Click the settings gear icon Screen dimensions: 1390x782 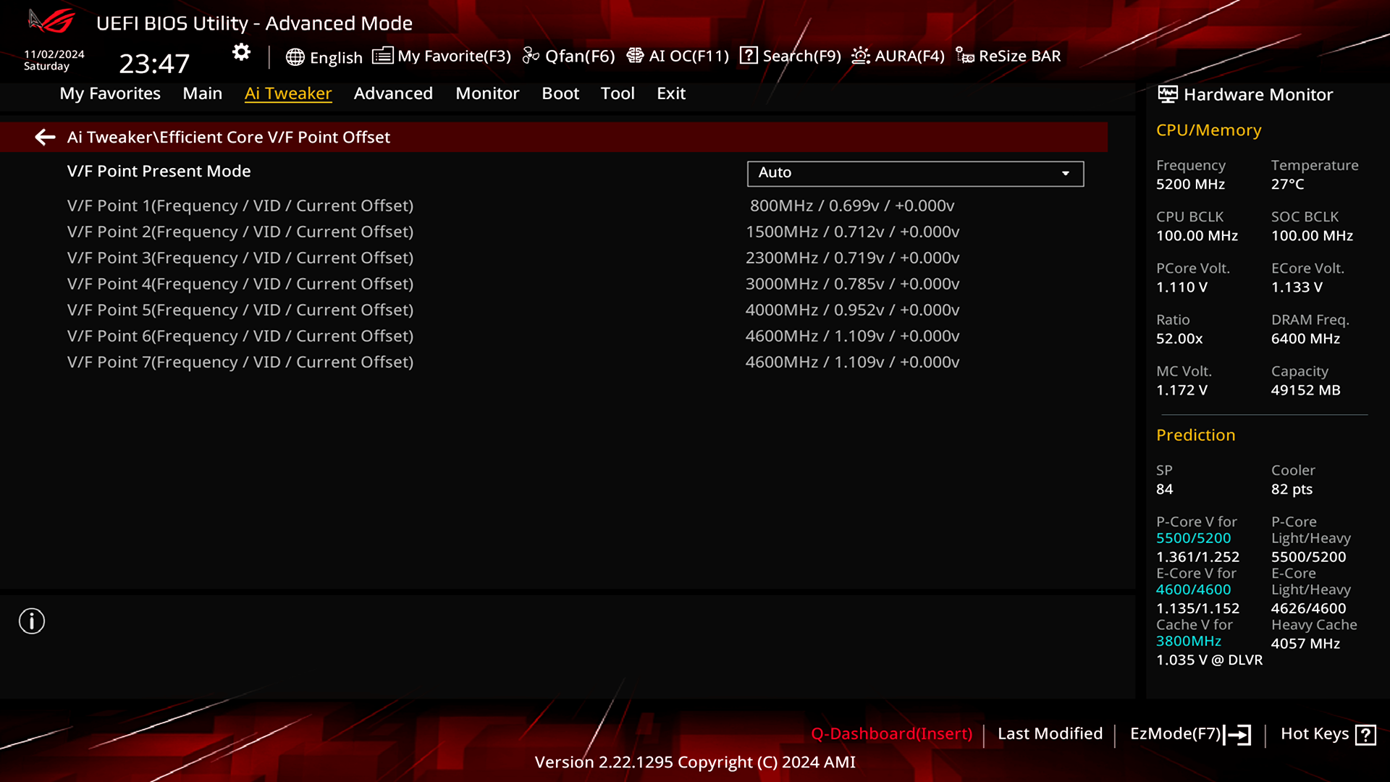tap(241, 52)
